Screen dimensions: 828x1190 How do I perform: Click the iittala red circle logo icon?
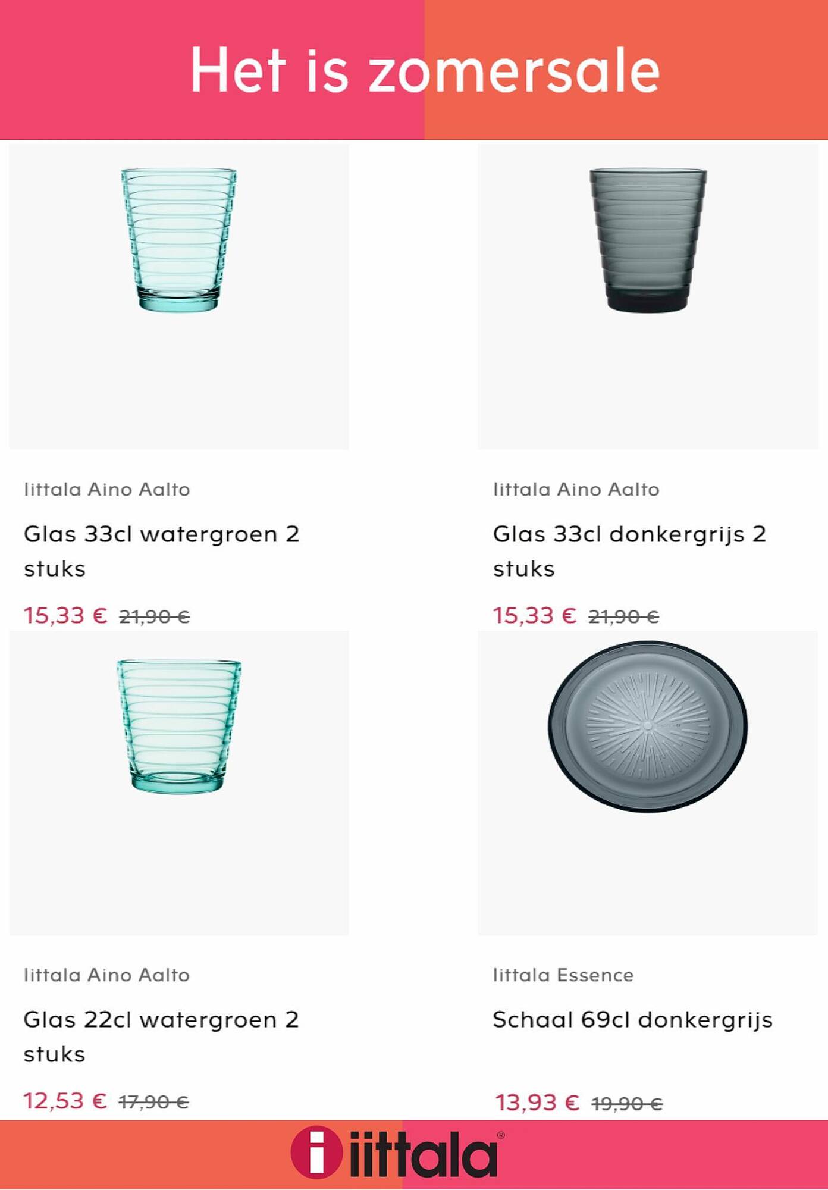point(316,1152)
